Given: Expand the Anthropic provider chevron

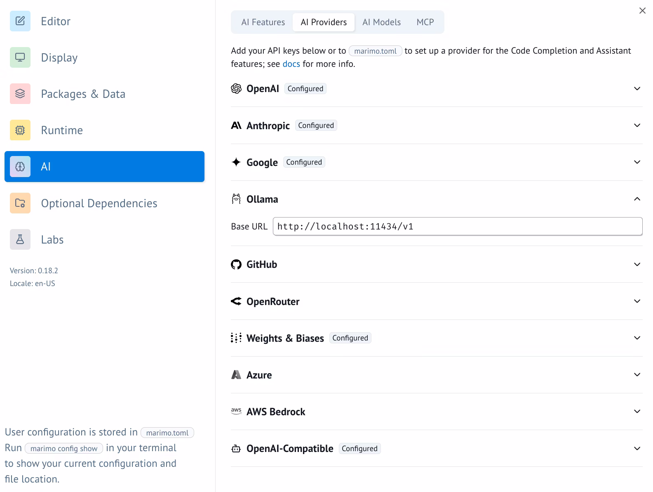Looking at the screenshot, I should (x=637, y=125).
